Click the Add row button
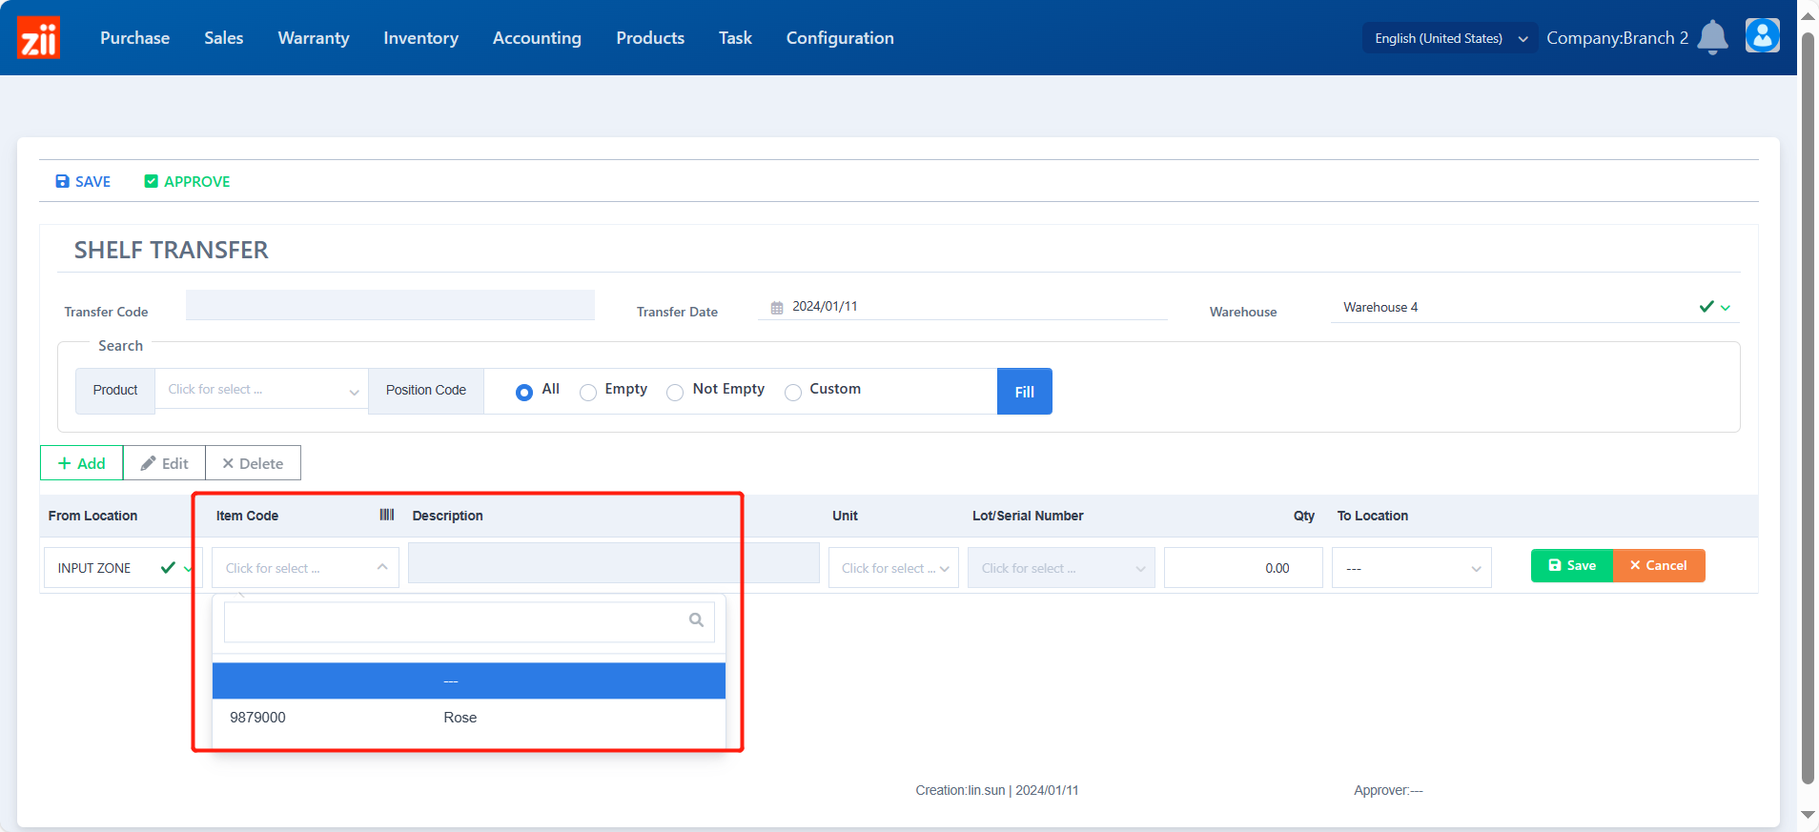Image resolution: width=1819 pixels, height=832 pixels. pos(81,463)
